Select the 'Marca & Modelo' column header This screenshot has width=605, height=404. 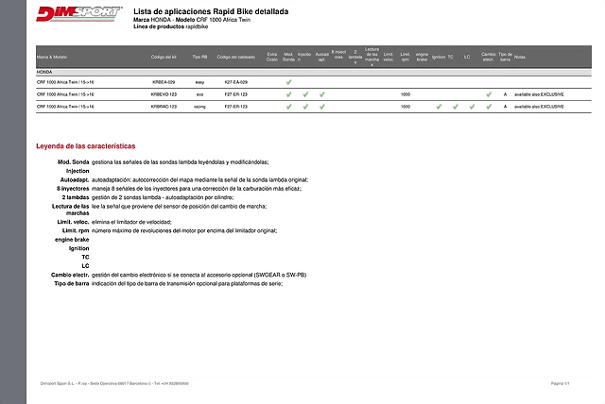(52, 57)
